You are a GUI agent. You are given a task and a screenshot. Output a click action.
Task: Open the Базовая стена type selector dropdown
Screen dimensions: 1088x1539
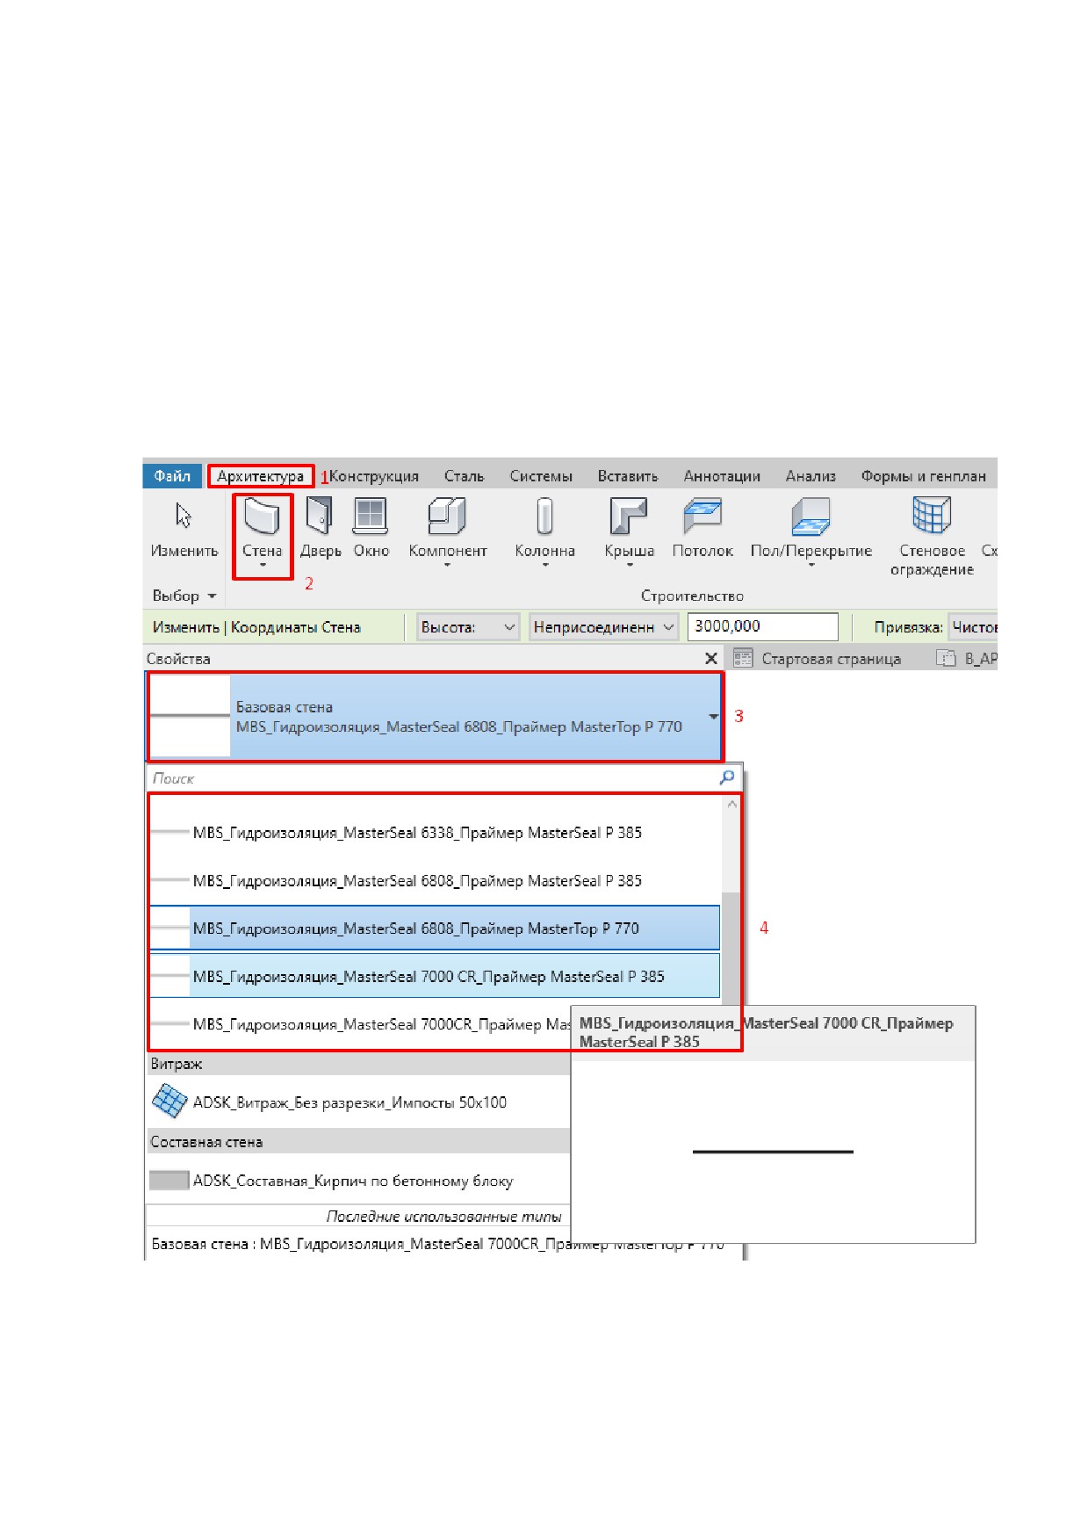(714, 717)
